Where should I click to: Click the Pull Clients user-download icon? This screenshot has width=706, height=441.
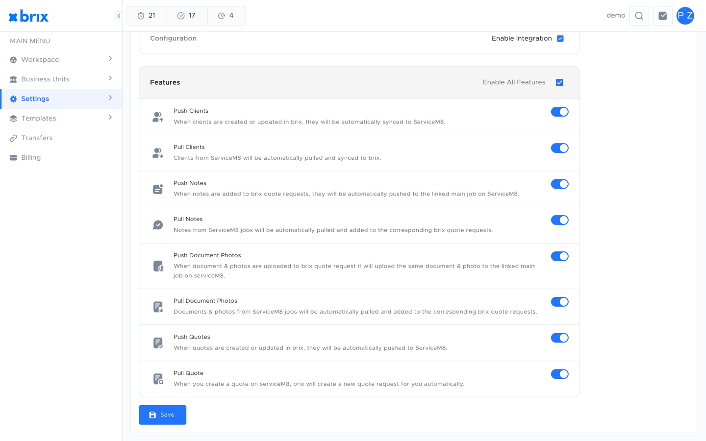158,153
